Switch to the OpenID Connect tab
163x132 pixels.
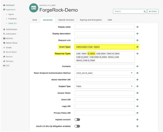click(66, 20)
